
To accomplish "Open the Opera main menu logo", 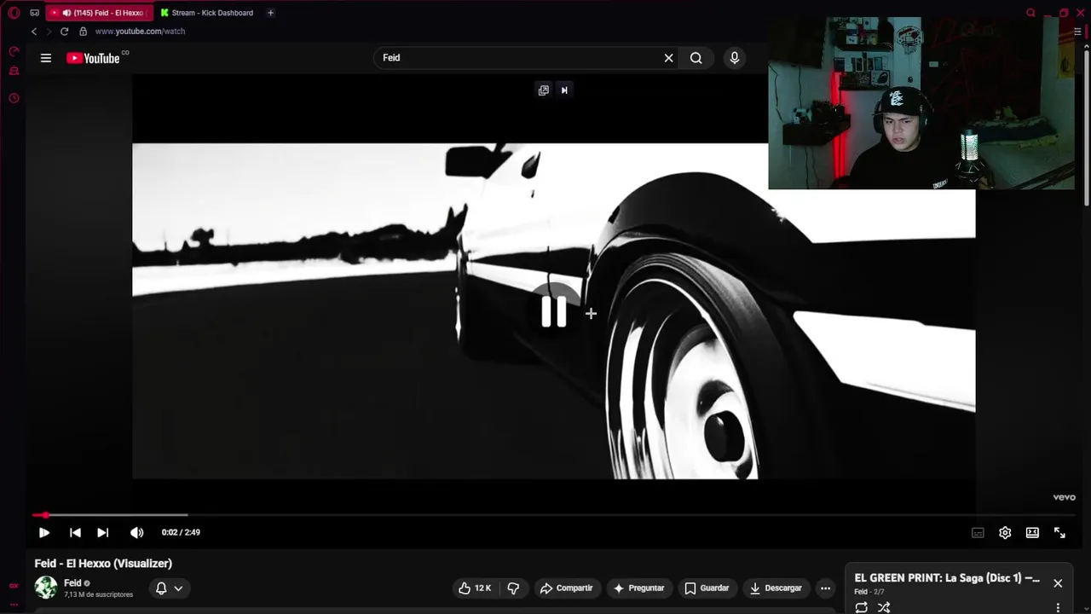I will pyautogui.click(x=14, y=13).
